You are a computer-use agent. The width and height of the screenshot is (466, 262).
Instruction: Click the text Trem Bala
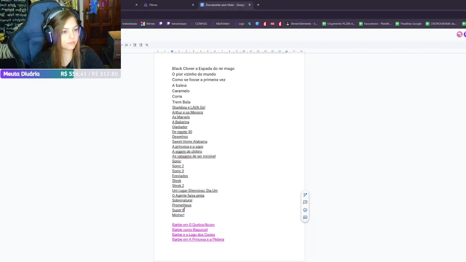pyautogui.click(x=181, y=102)
